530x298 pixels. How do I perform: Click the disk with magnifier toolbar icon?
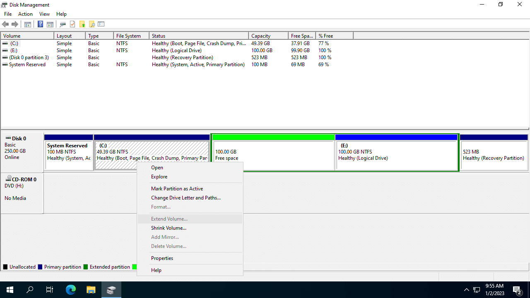[x=63, y=24]
